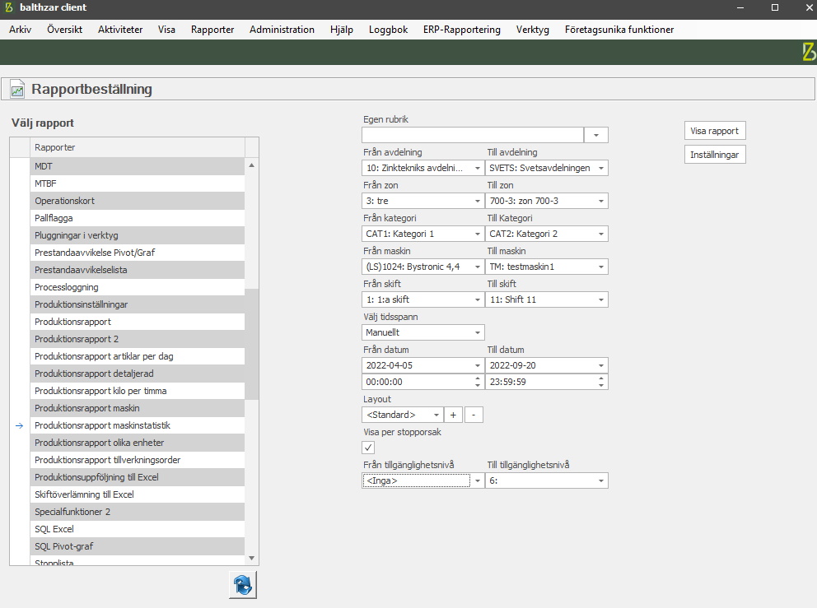Open the Administration menu
Image resolution: width=817 pixels, height=608 pixels.
tap(282, 30)
